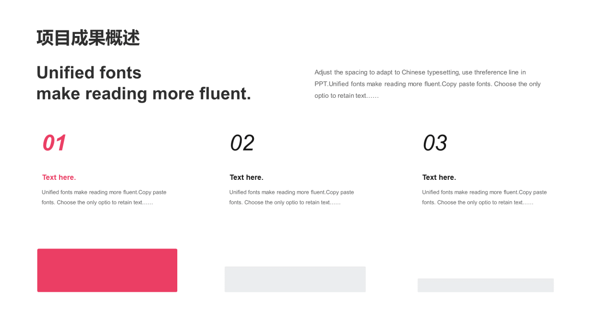Click the 'Adjust the spacing' description paragraph
Screen dimensions: 591x332
click(428, 84)
